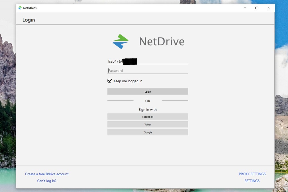Click the NetDrive3 title bar app icon
The image size is (288, 192).
click(20, 8)
